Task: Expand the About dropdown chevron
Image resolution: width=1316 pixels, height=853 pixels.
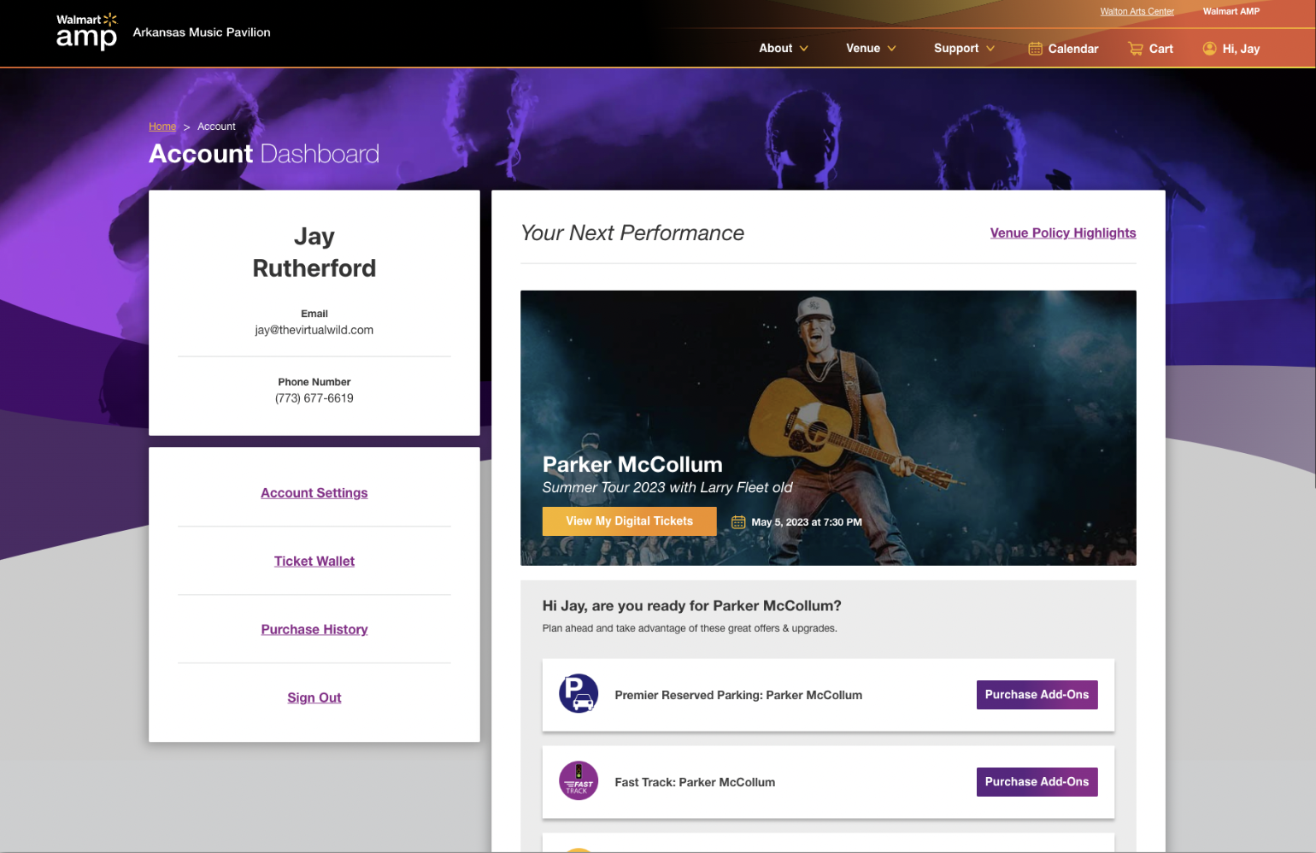Action: click(804, 49)
